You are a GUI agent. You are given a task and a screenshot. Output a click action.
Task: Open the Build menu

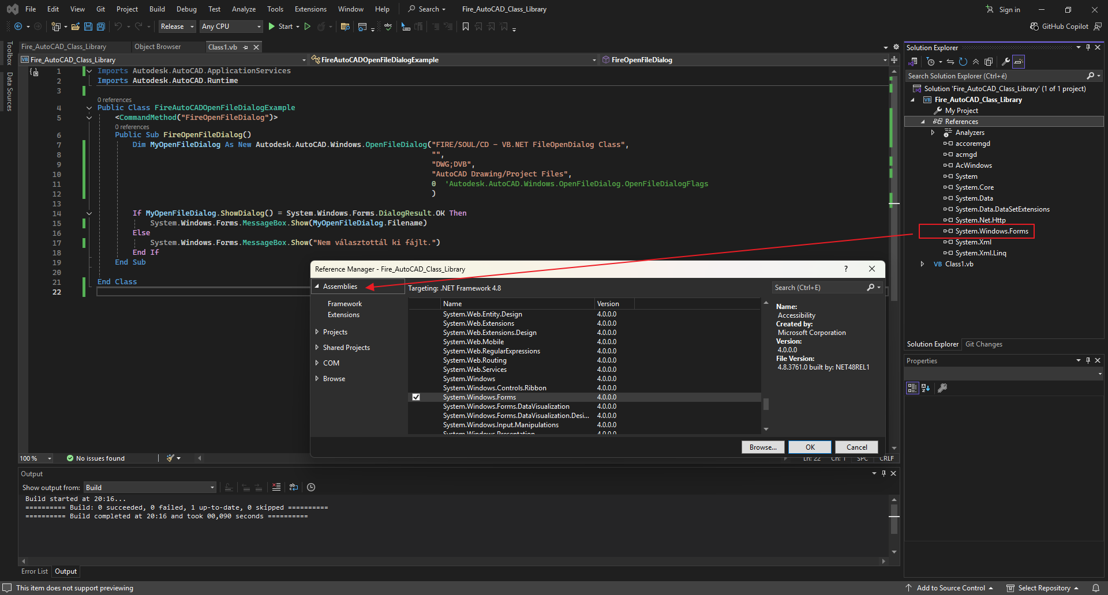click(157, 9)
